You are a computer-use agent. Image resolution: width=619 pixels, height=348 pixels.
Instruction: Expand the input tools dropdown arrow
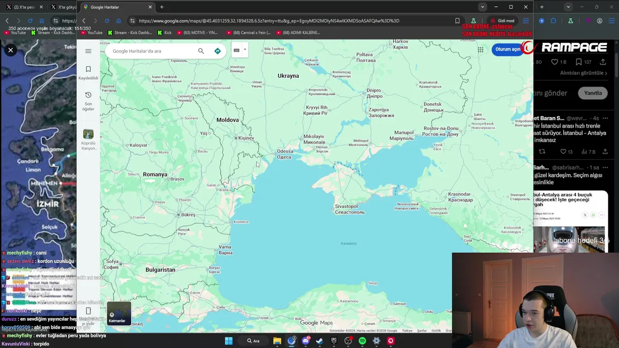coord(245,50)
